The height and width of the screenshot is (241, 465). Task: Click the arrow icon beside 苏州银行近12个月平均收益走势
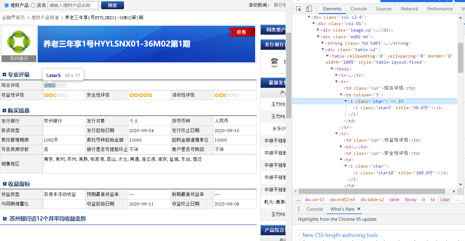(5, 219)
